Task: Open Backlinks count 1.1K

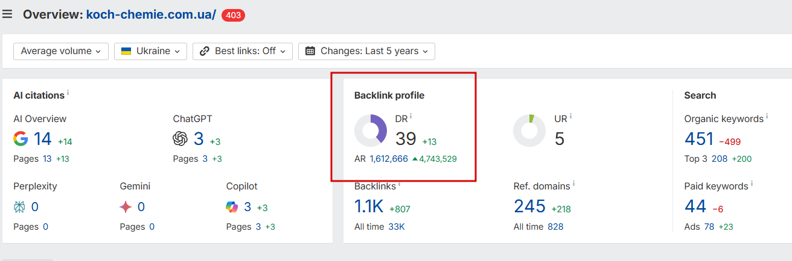Action: point(369,207)
